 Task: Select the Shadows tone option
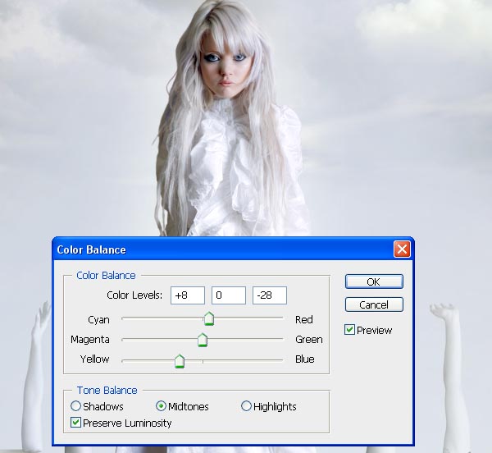(x=75, y=406)
